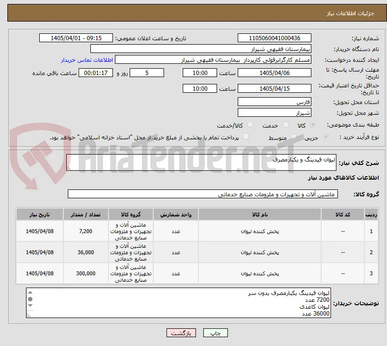Click the کد کالا column header
Viewport: 387px width, 346px height.
[343, 214]
